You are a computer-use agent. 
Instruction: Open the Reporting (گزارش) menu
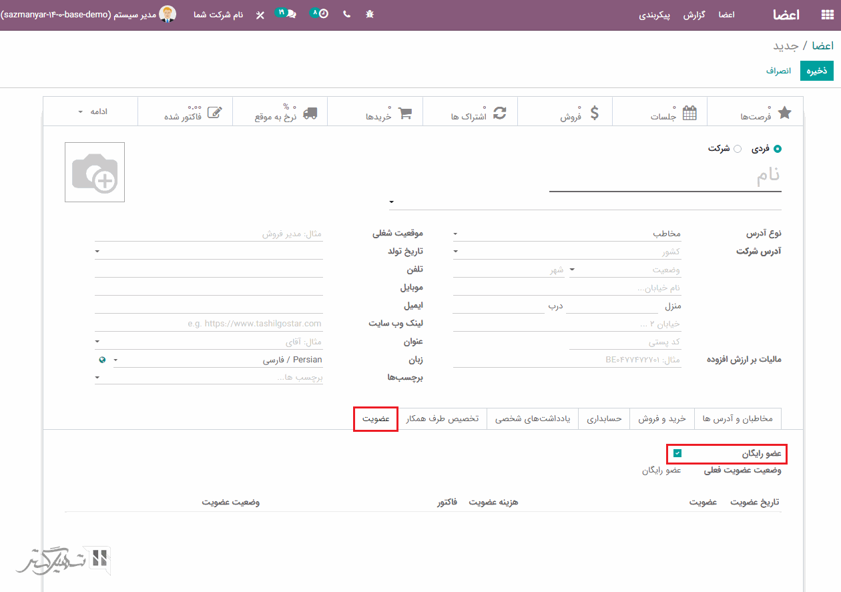tap(694, 15)
